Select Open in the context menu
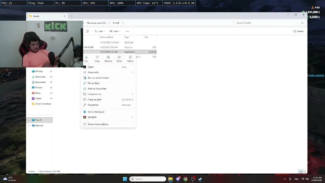The height and width of the screenshot is (183, 325). tap(108, 67)
